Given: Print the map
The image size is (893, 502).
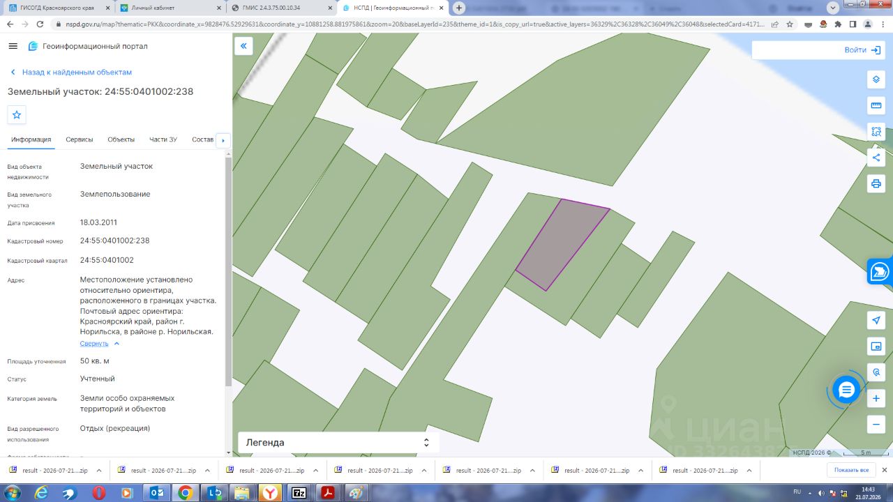Looking at the screenshot, I should [x=876, y=184].
